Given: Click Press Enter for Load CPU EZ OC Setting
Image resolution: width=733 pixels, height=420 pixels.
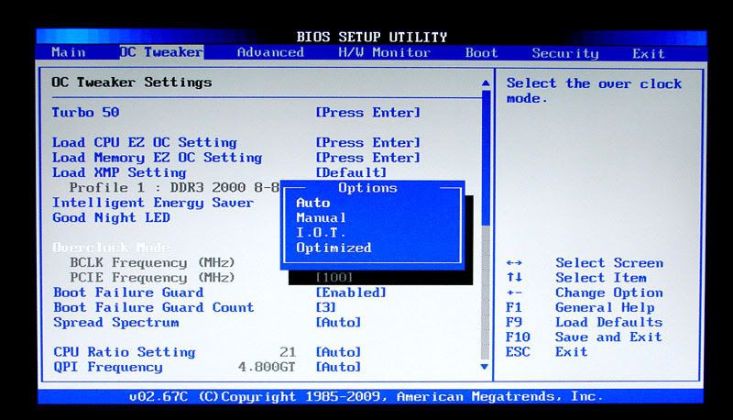Looking at the screenshot, I should pos(368,143).
